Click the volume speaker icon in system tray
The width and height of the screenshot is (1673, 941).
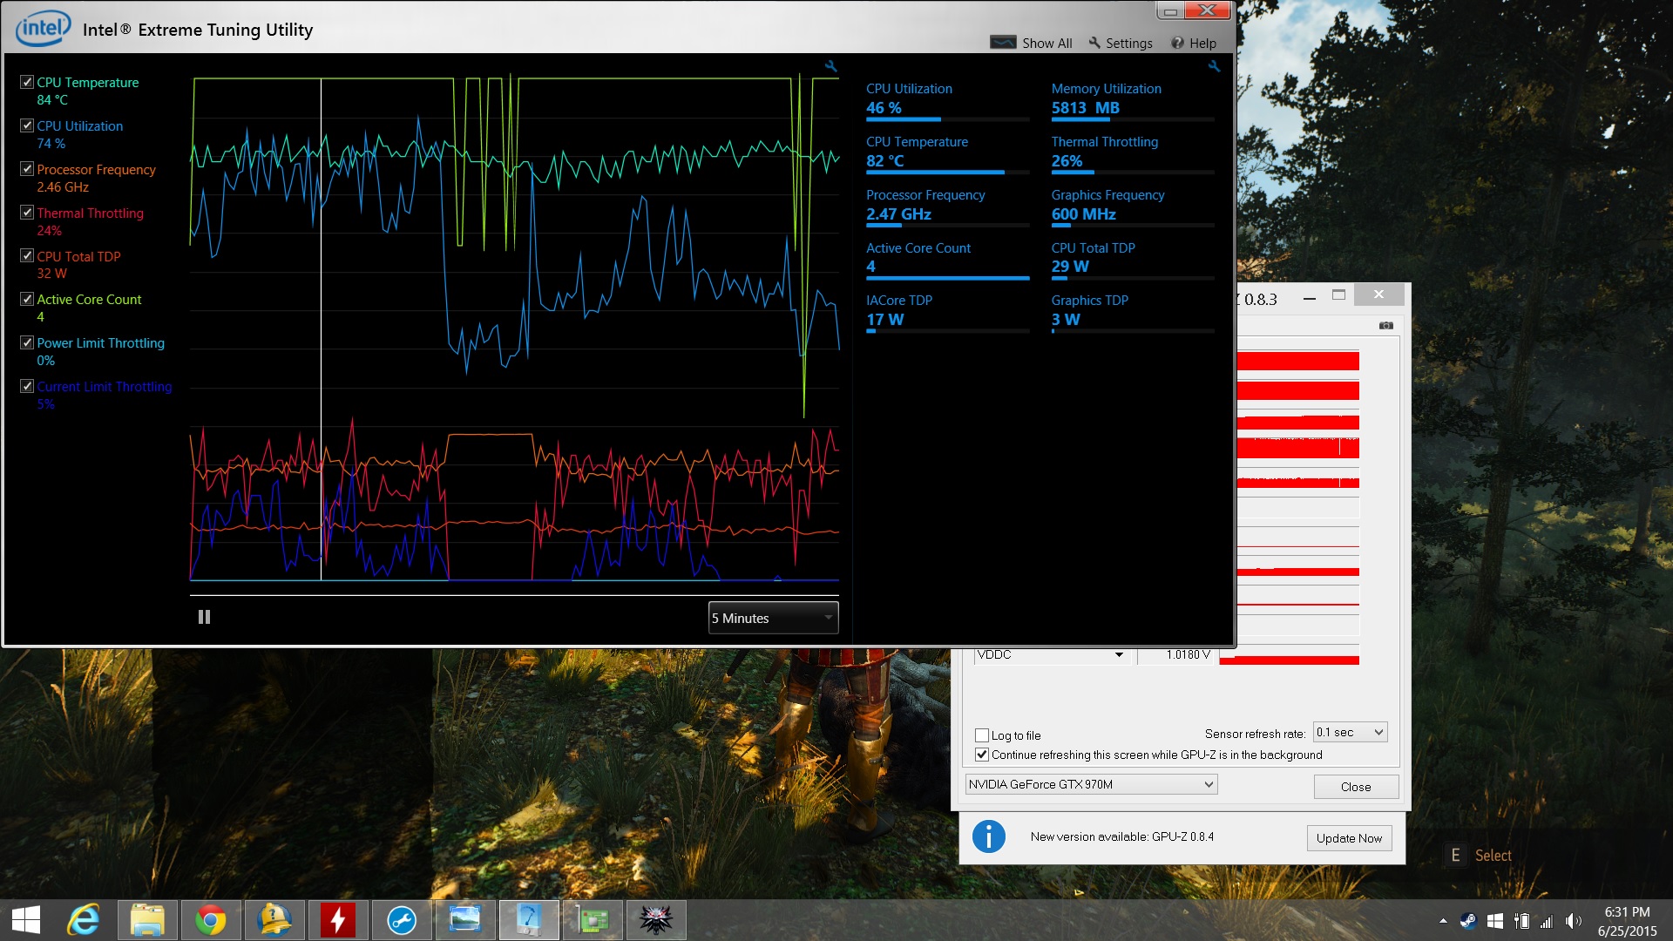tap(1574, 921)
